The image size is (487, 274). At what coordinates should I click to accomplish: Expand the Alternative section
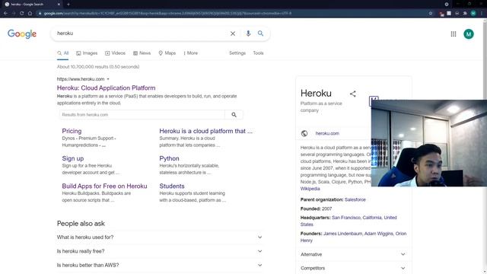click(353, 254)
